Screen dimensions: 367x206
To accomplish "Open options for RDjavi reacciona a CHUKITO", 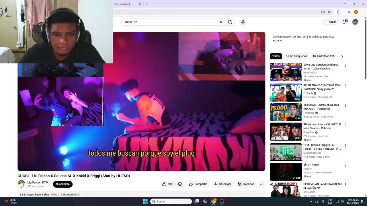I will coord(345,125).
